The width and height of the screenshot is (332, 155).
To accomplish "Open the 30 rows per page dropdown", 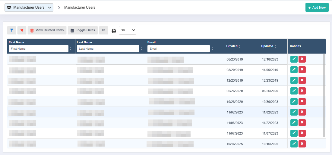I will 128,30.
